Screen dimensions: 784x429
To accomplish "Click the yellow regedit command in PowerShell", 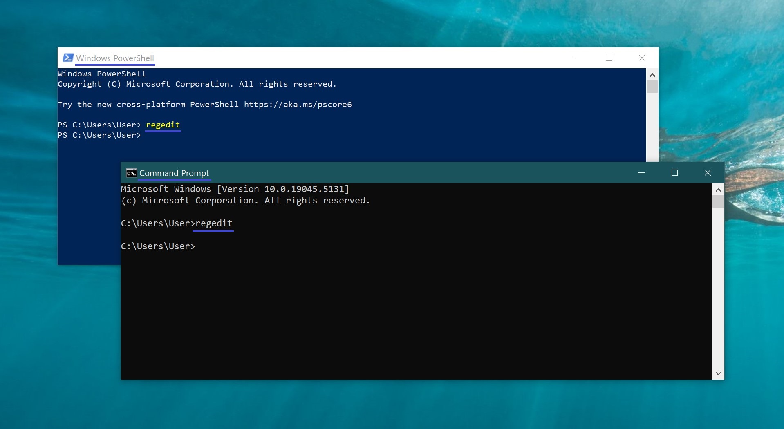I will (163, 125).
